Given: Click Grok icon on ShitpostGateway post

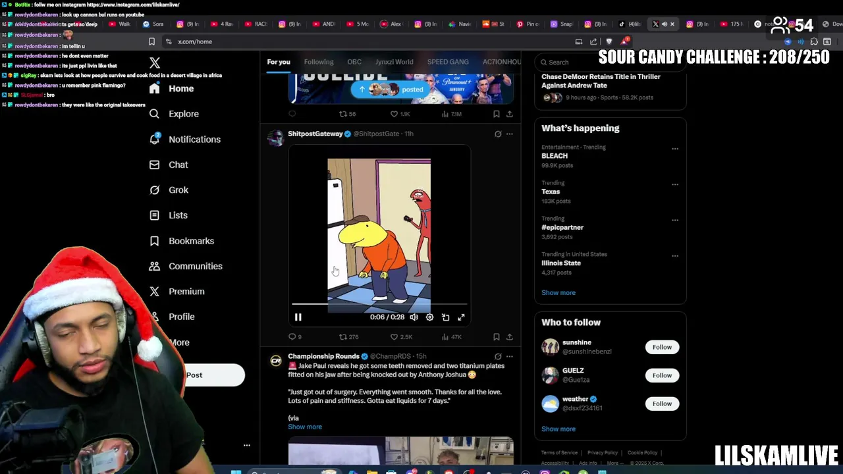Looking at the screenshot, I should pos(498,134).
